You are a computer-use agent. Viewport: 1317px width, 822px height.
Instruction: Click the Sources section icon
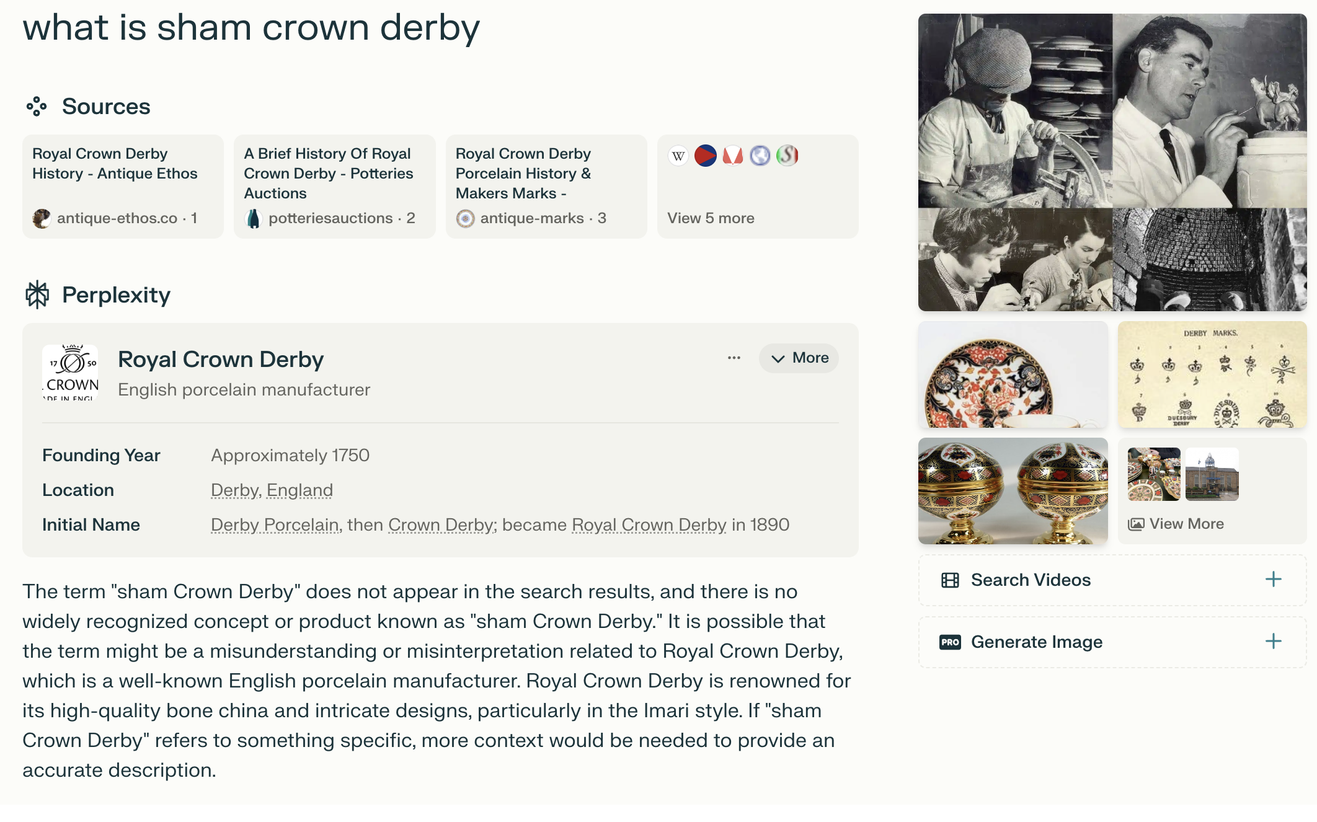37,107
